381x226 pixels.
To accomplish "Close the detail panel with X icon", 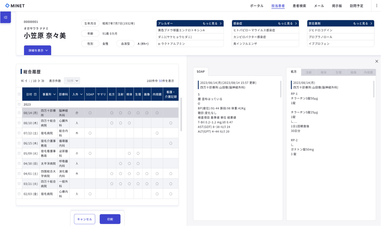I will pos(377,61).
